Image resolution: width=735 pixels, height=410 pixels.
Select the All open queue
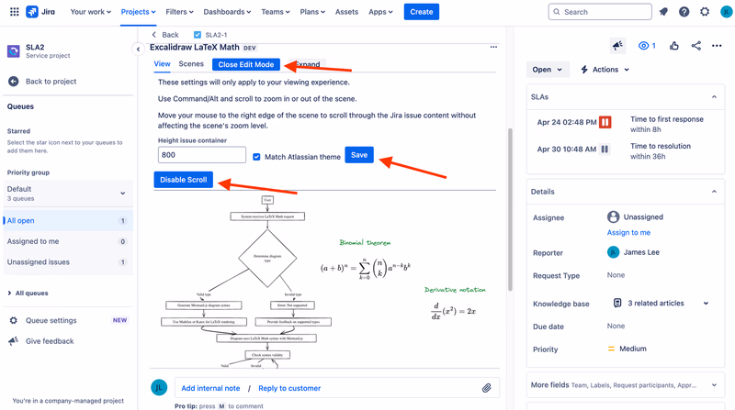click(67, 220)
